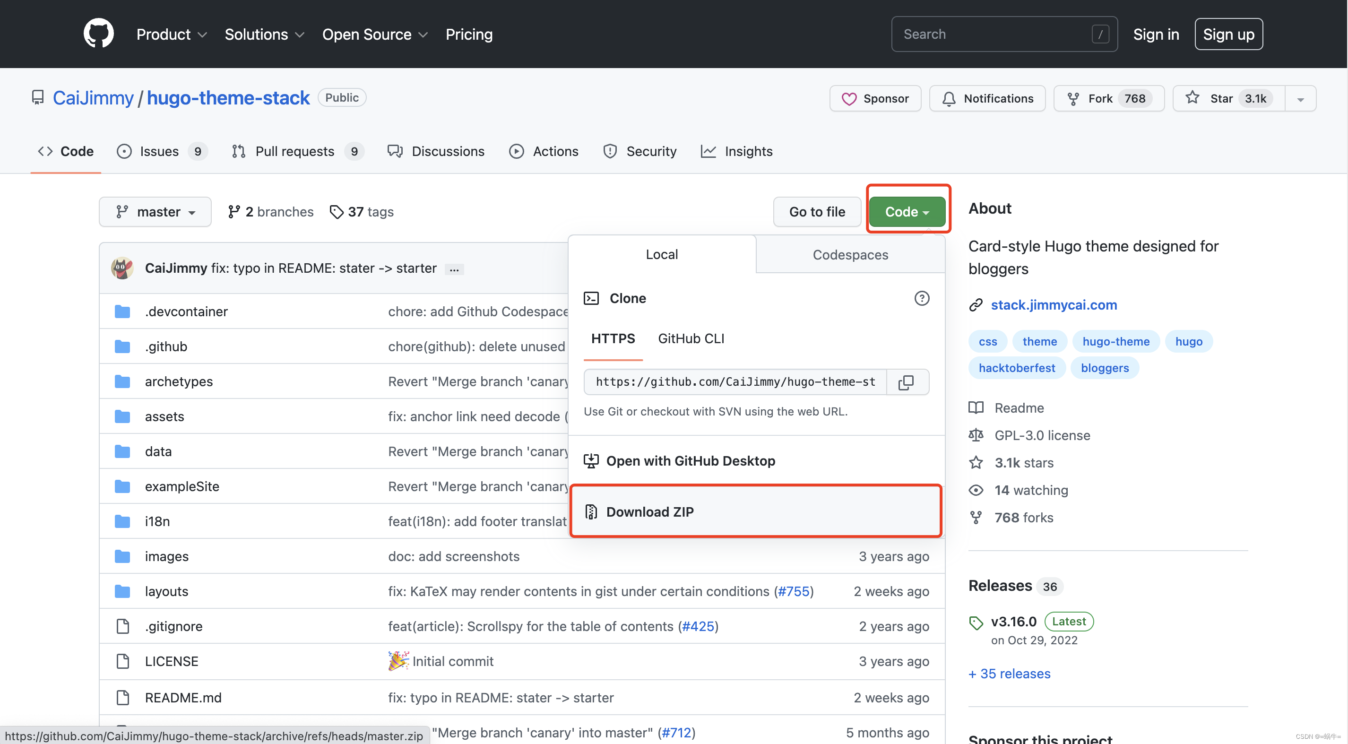Fork the repository
This screenshot has height=744, width=1348.
pos(1109,99)
